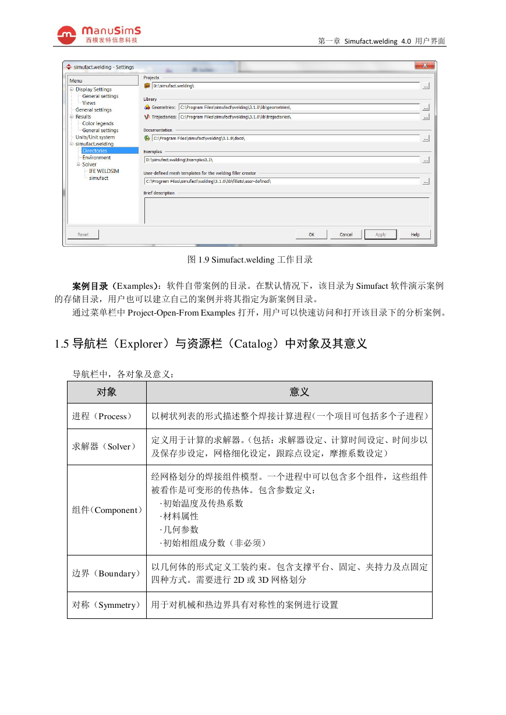Click the user-defined fillets path field
Viewport: 506px width, 715px height.
coord(282,181)
